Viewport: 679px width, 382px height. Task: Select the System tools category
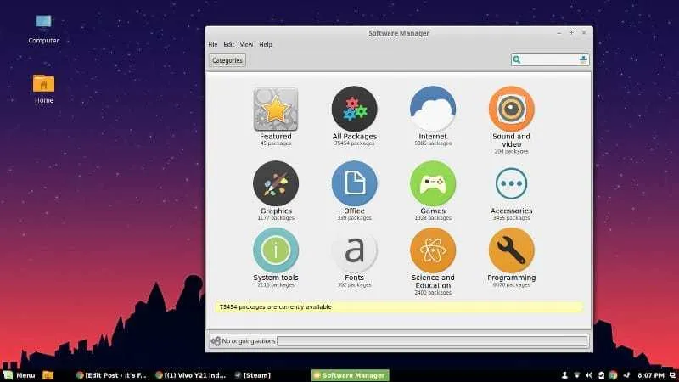pyautogui.click(x=275, y=250)
